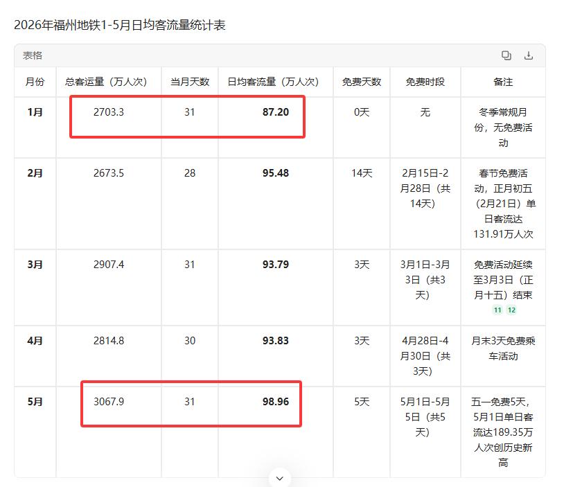The image size is (564, 487).
Task: Click the value 2814.8
Action: point(109,341)
